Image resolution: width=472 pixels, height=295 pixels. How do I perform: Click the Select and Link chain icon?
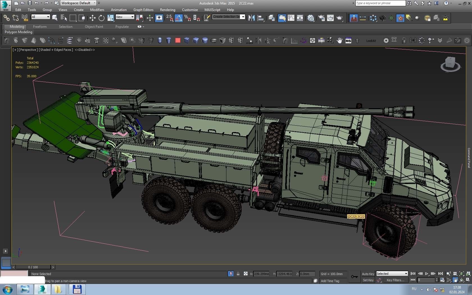click(x=6, y=18)
